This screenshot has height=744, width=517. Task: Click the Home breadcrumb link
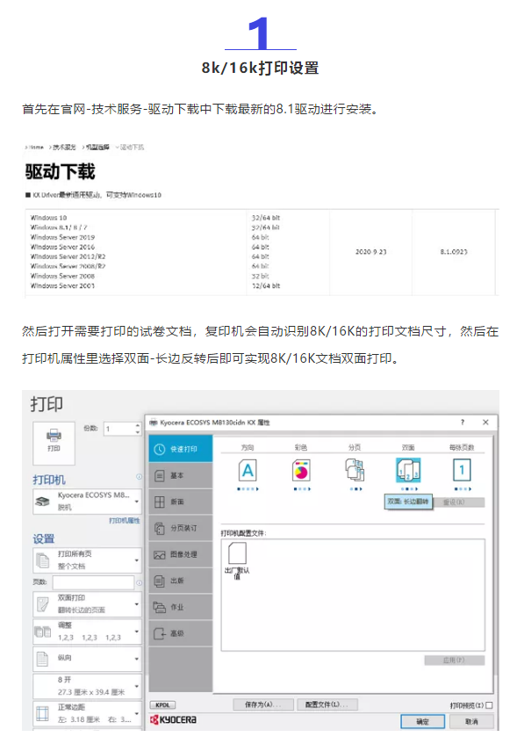tap(36, 147)
